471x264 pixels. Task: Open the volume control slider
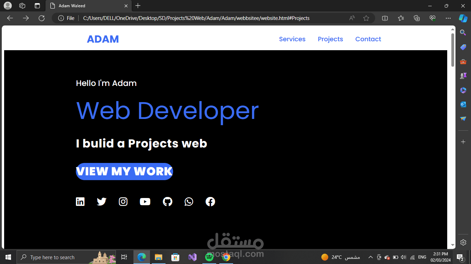click(403, 257)
